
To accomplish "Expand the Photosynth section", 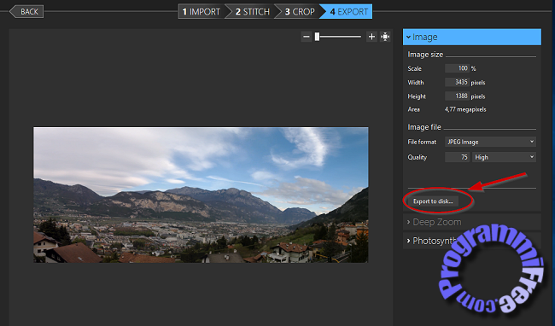I will coord(472,241).
